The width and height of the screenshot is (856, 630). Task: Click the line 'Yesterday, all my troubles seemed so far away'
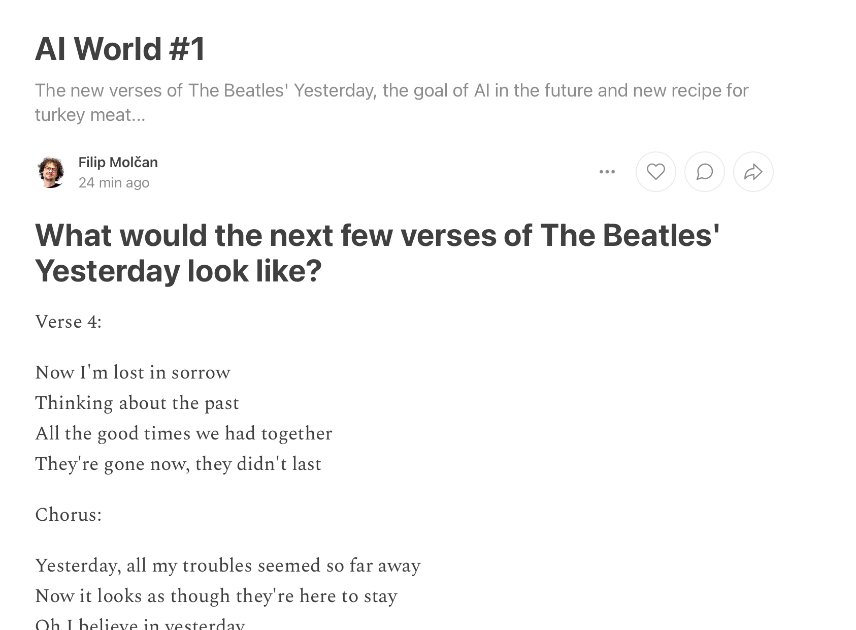tap(227, 565)
